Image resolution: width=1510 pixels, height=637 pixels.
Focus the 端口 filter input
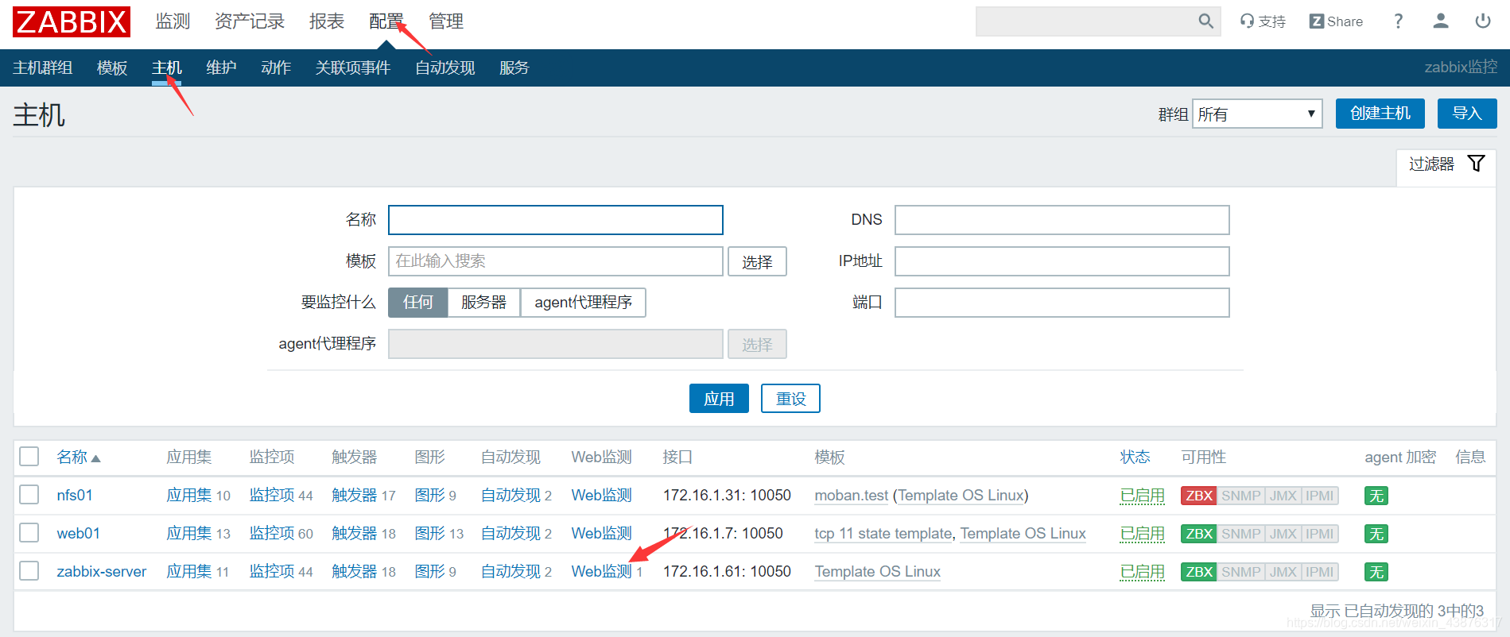(x=1062, y=303)
